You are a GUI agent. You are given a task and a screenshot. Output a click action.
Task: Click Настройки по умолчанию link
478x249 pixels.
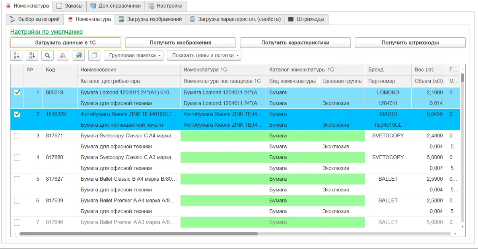[x=47, y=32]
